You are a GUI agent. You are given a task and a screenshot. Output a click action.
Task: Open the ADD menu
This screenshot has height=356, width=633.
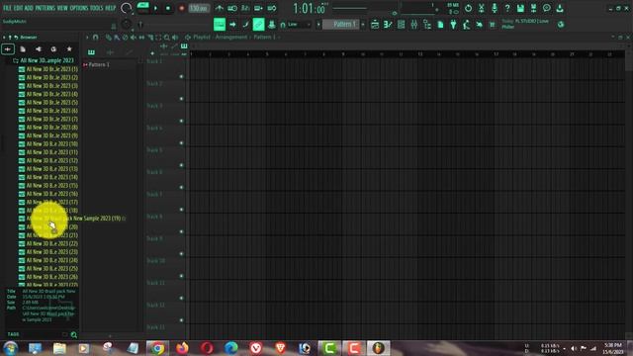point(29,8)
